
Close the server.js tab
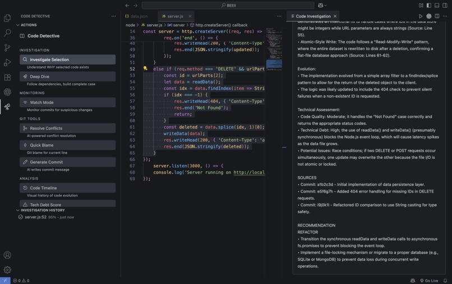[190, 16]
